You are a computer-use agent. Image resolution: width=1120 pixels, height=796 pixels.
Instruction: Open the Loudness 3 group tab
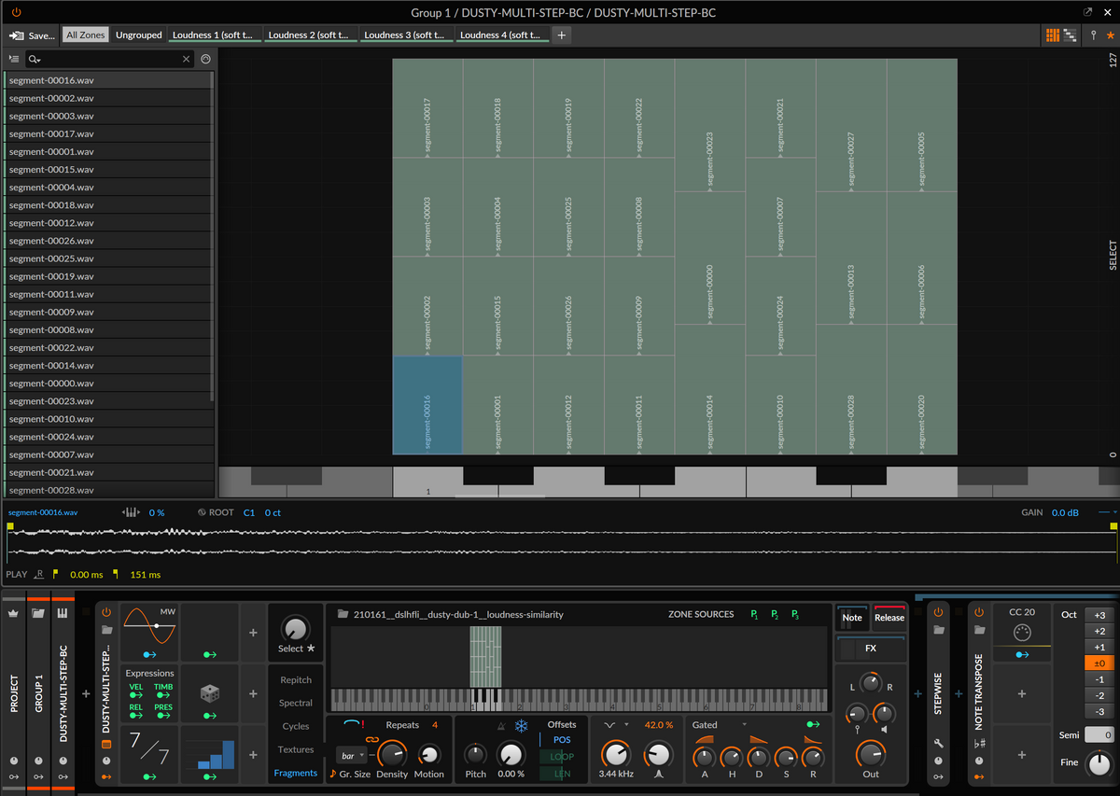(x=406, y=35)
